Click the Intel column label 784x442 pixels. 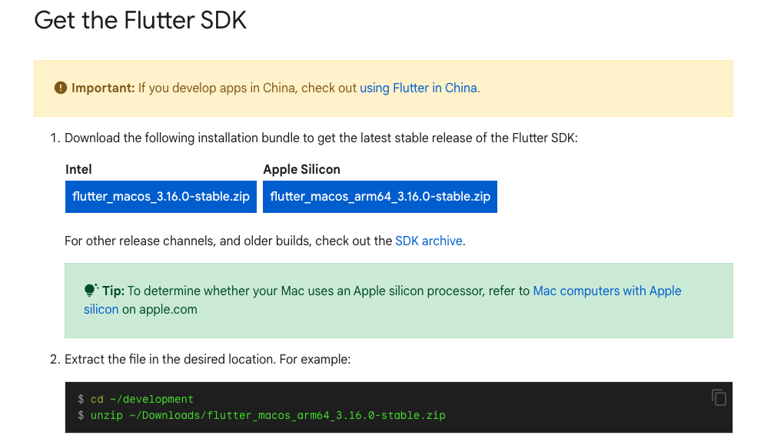pyautogui.click(x=78, y=170)
